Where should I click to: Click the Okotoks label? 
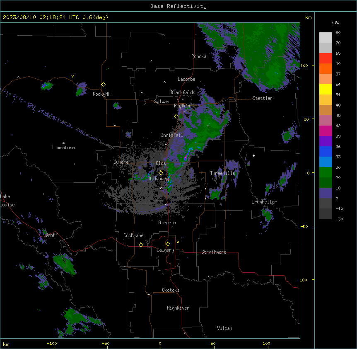coord(171,290)
